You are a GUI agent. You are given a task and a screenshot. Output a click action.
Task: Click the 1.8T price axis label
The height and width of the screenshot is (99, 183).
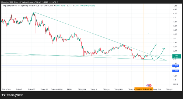pos(175,63)
